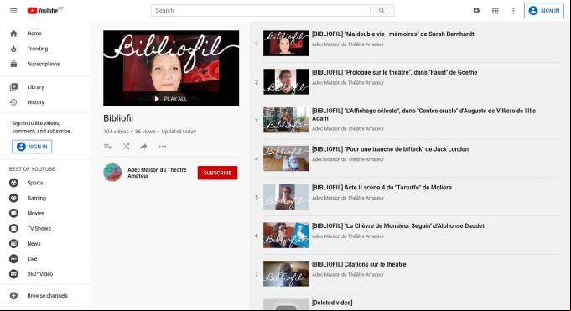This screenshot has height=311, width=571.
Task: Open Jack London 'Pour une tranche de bifteck' title
Action: pos(390,149)
